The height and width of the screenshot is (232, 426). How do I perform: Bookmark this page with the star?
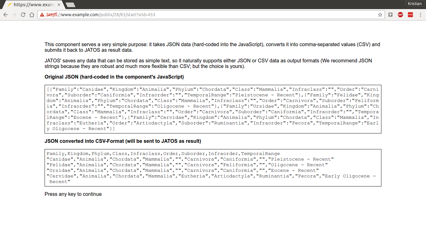point(380,15)
